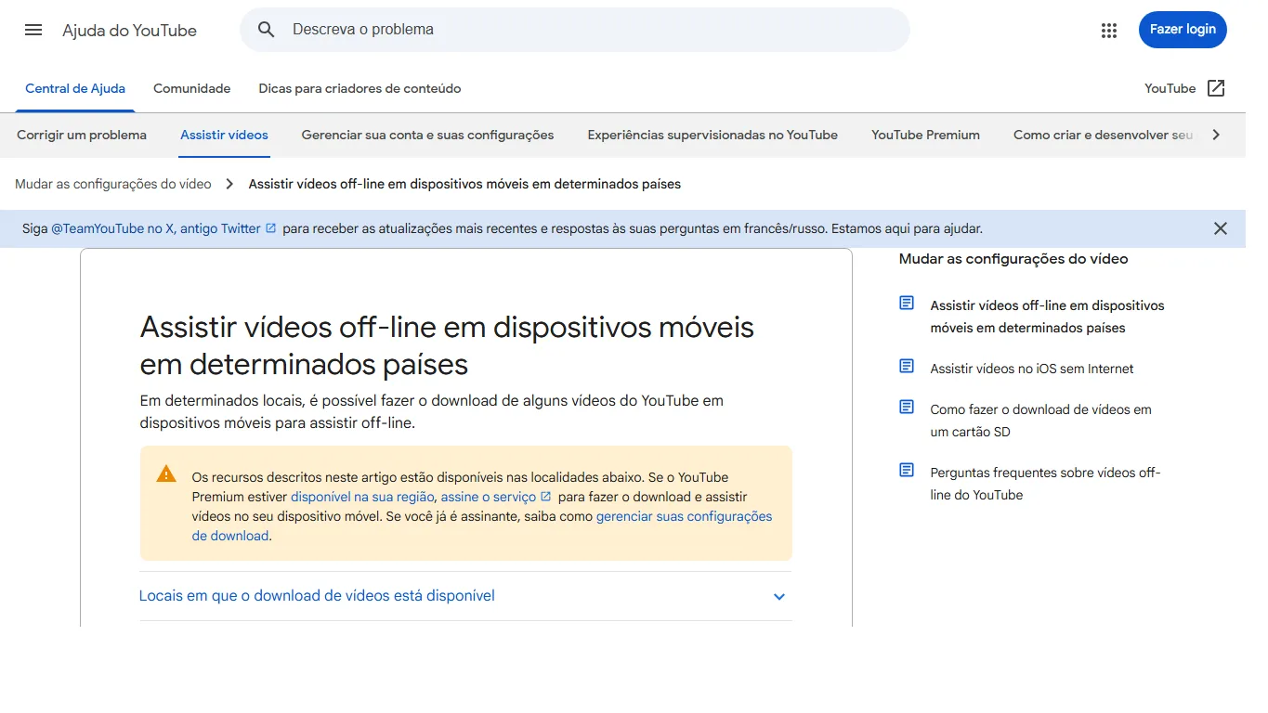The height and width of the screenshot is (713, 1268).
Task: Click article icon beside 'Como fazer o download'
Action: pos(907,408)
